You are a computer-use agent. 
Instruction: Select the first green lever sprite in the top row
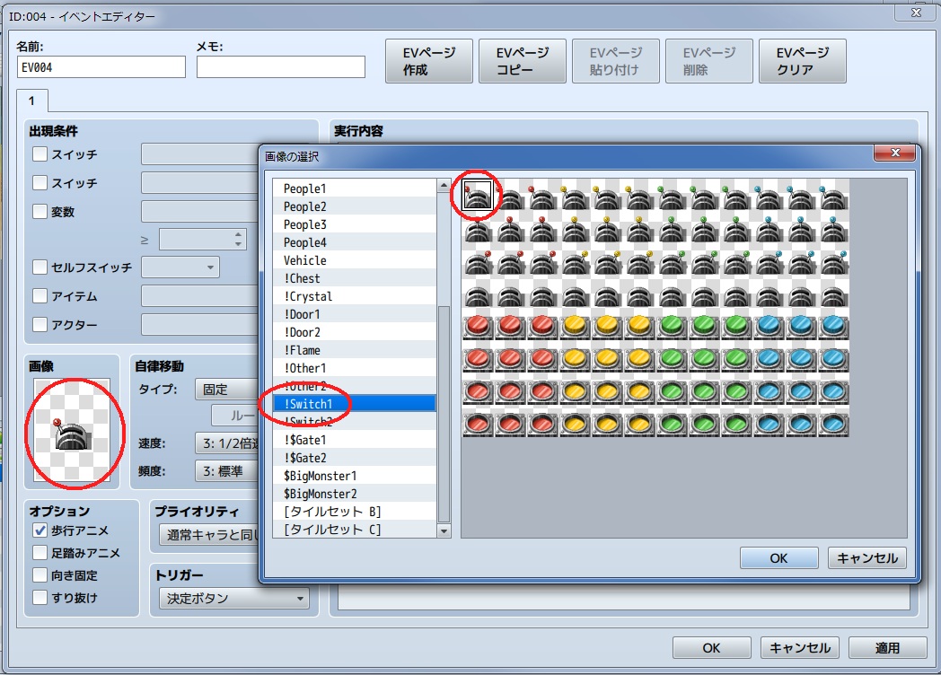(x=671, y=195)
